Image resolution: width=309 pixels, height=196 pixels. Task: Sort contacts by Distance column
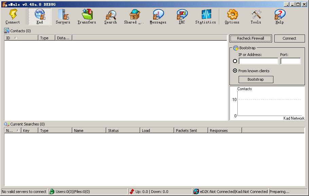coord(63,38)
